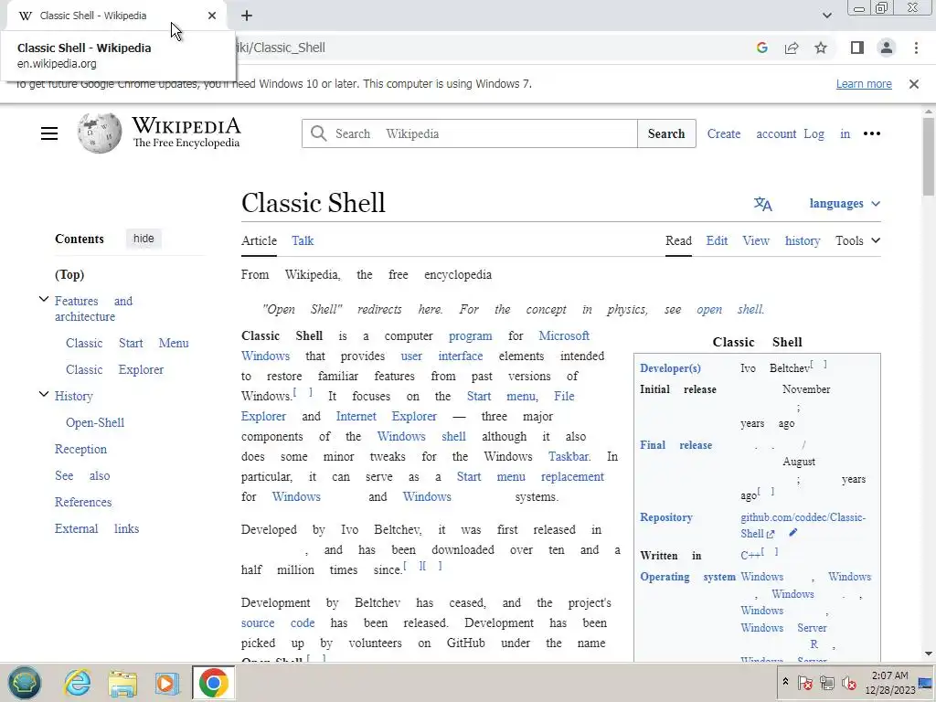Open the user interface link
Screen dimensions: 936x702
coord(441,356)
